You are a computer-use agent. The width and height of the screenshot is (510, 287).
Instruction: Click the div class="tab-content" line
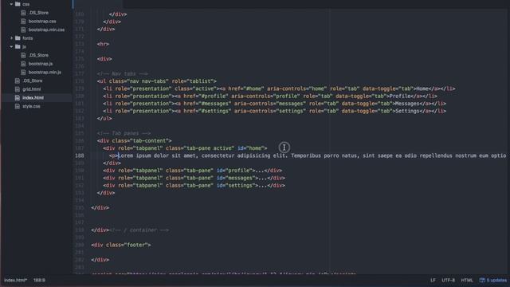click(x=134, y=140)
